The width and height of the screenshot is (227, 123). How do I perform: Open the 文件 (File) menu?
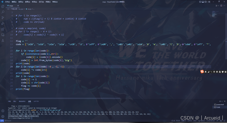click(x=7, y=2)
